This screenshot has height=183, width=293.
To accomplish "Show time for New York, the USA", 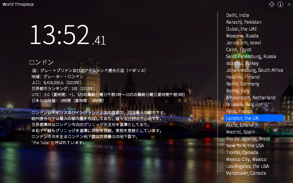I will (245, 146).
